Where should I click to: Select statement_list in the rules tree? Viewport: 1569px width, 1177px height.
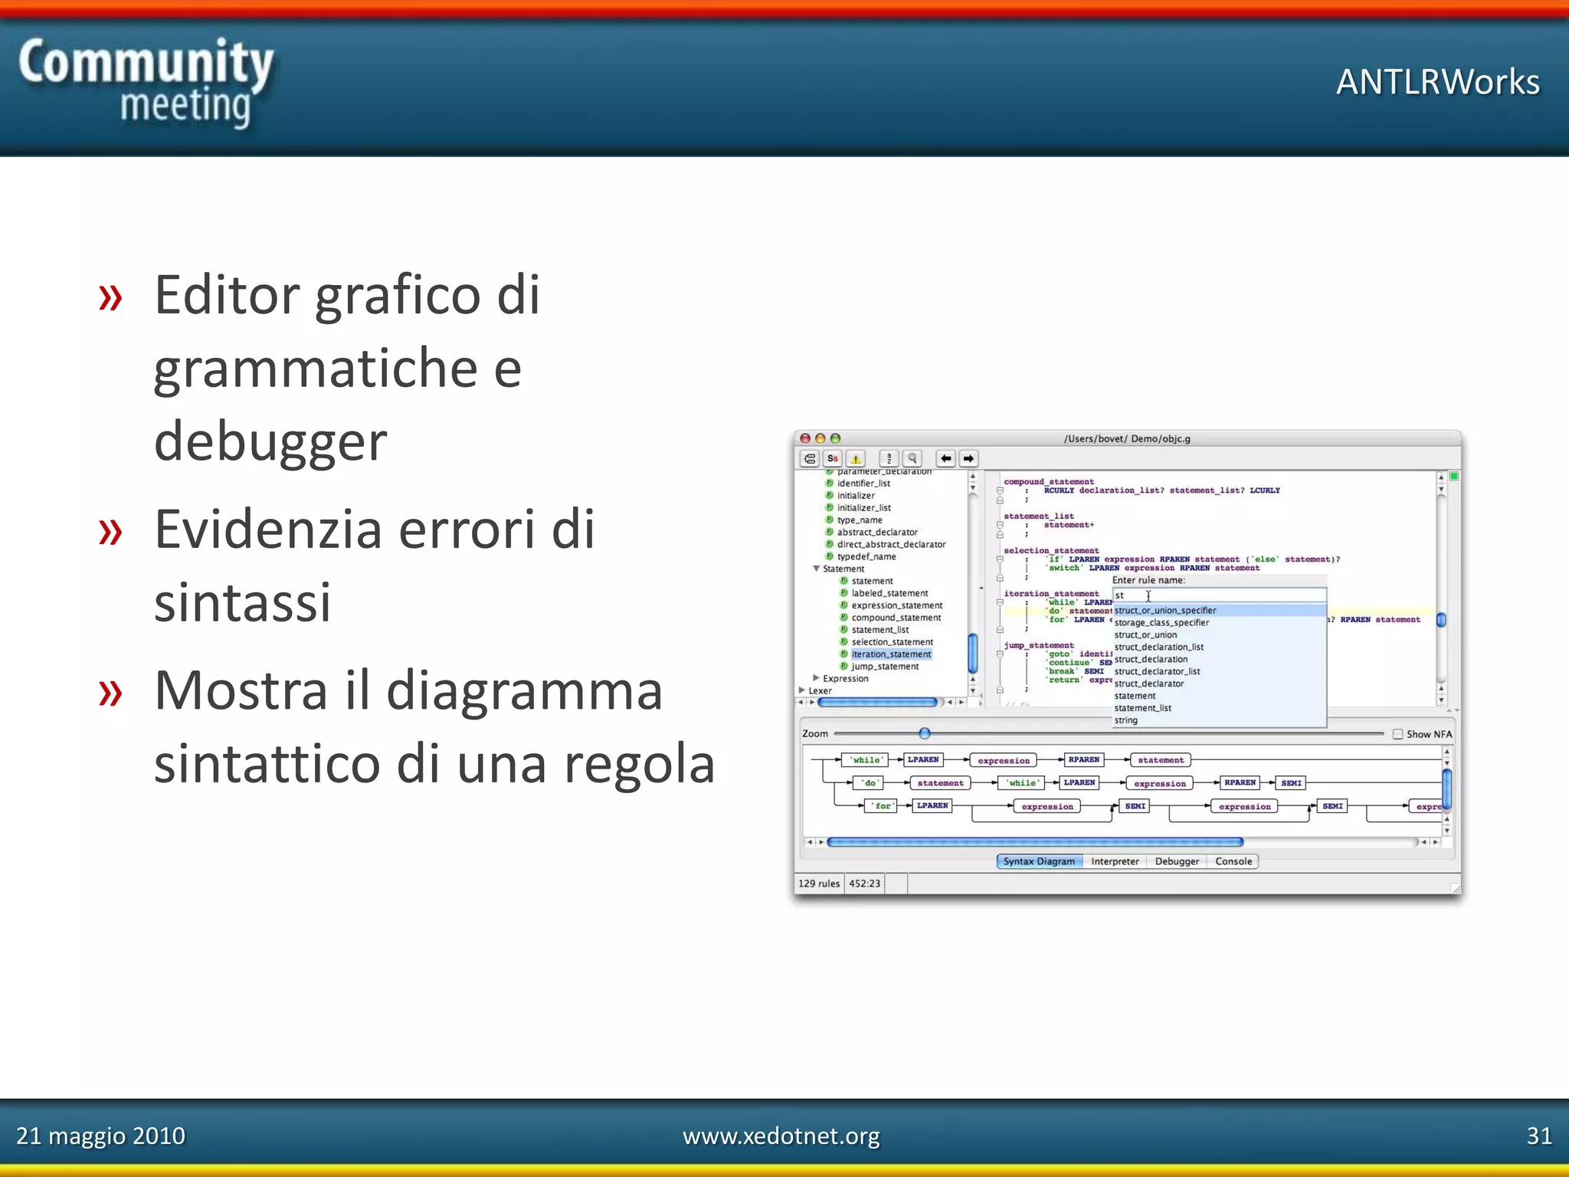point(879,629)
